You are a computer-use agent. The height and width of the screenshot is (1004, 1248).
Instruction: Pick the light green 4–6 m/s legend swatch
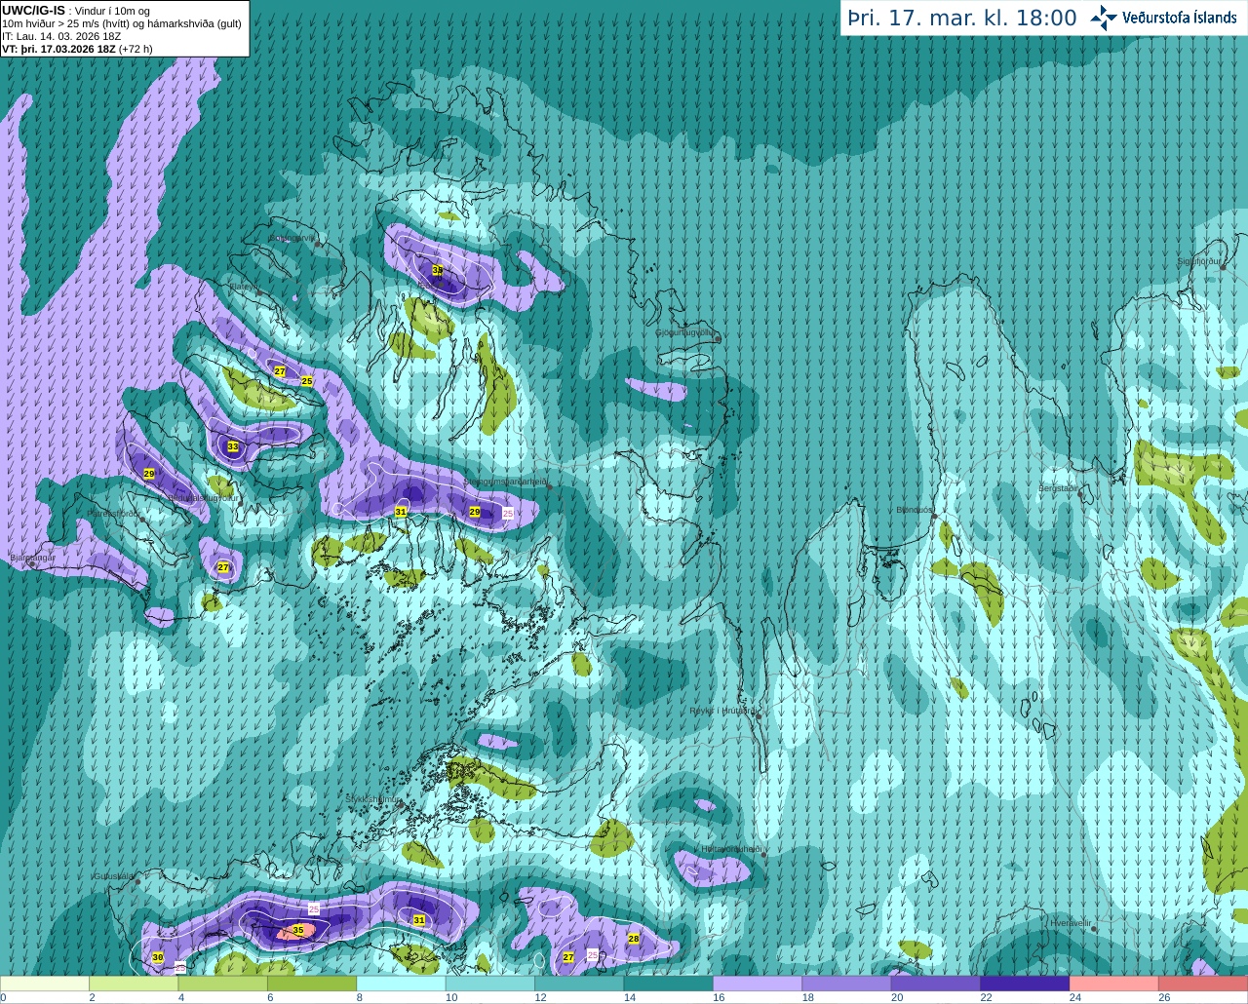coord(222,985)
